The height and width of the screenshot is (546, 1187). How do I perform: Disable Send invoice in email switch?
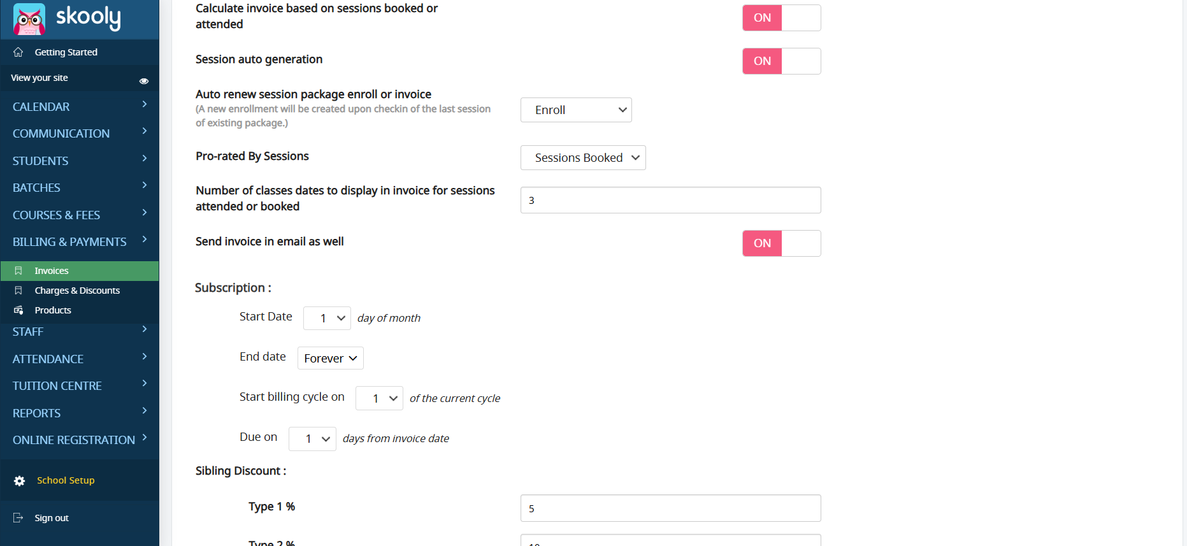point(781,243)
